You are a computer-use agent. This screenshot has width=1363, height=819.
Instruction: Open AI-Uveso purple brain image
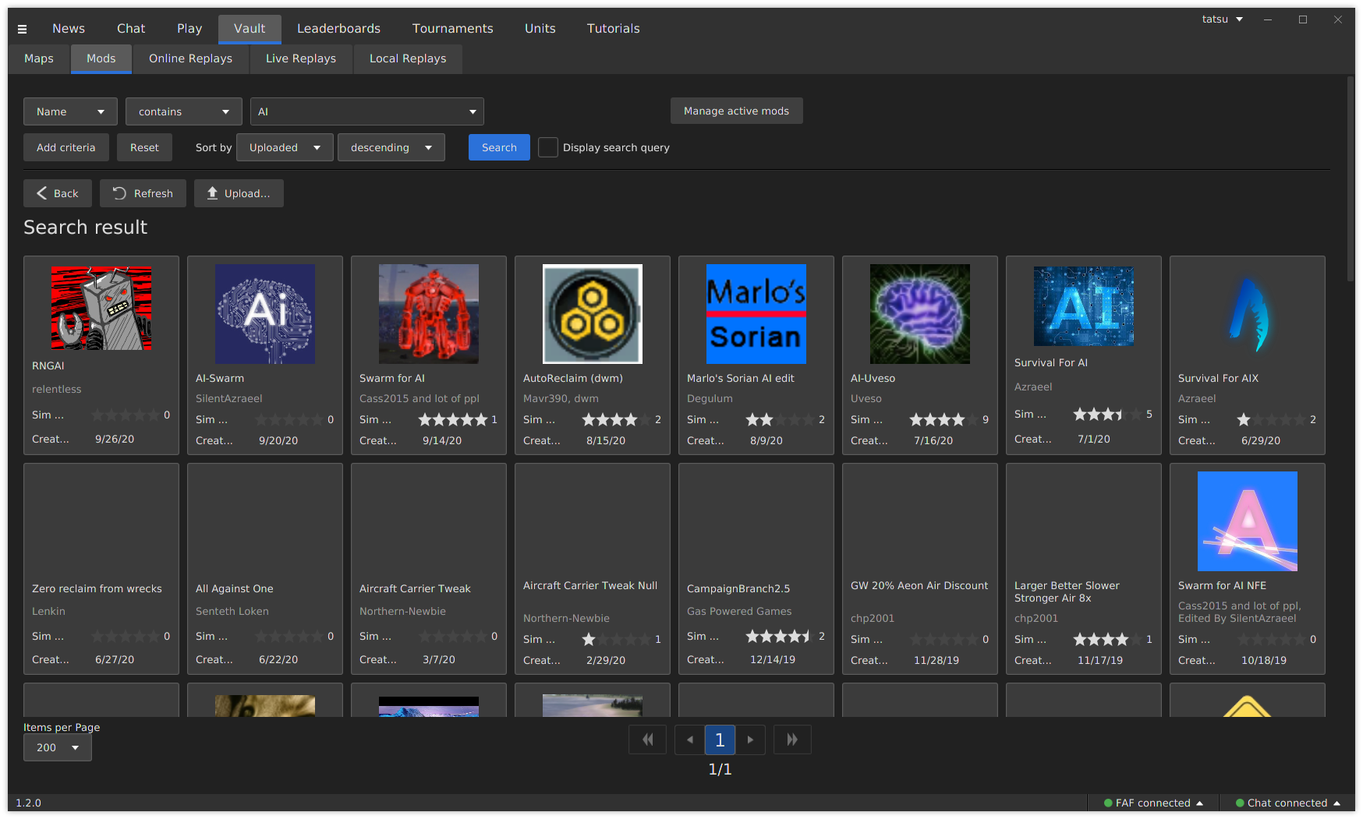pyautogui.click(x=920, y=314)
